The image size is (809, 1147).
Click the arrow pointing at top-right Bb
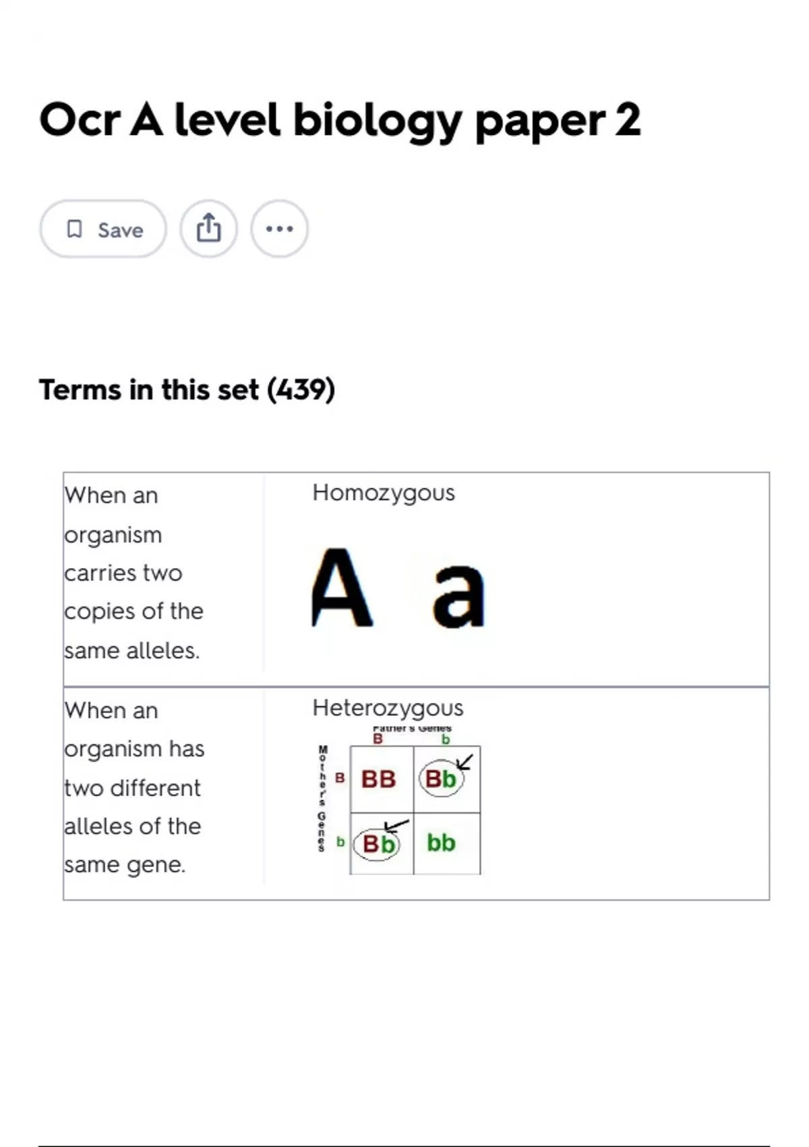pyautogui.click(x=465, y=762)
